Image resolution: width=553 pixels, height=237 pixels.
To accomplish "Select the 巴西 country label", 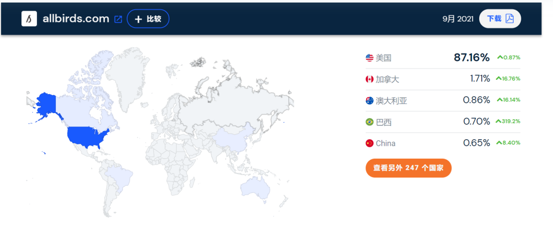I will pyautogui.click(x=384, y=122).
